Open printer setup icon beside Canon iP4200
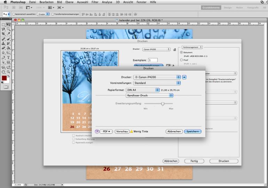 click(174, 49)
